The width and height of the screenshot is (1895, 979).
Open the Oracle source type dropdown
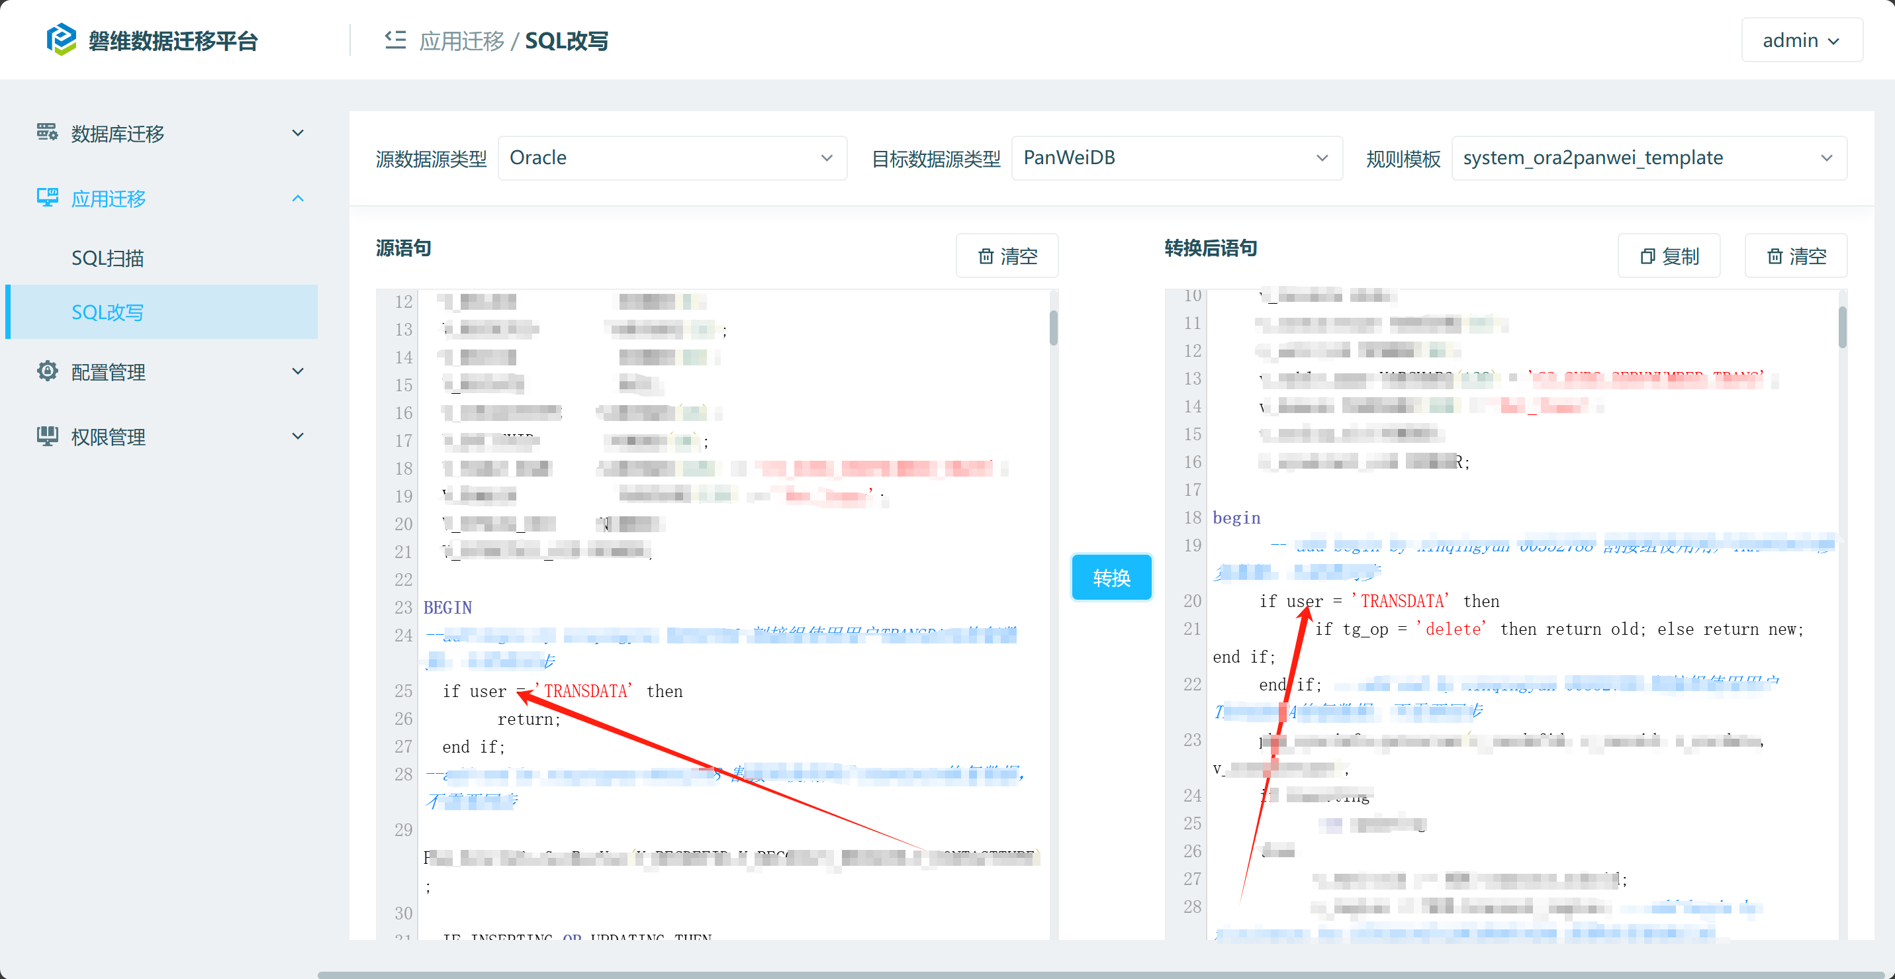click(x=672, y=158)
